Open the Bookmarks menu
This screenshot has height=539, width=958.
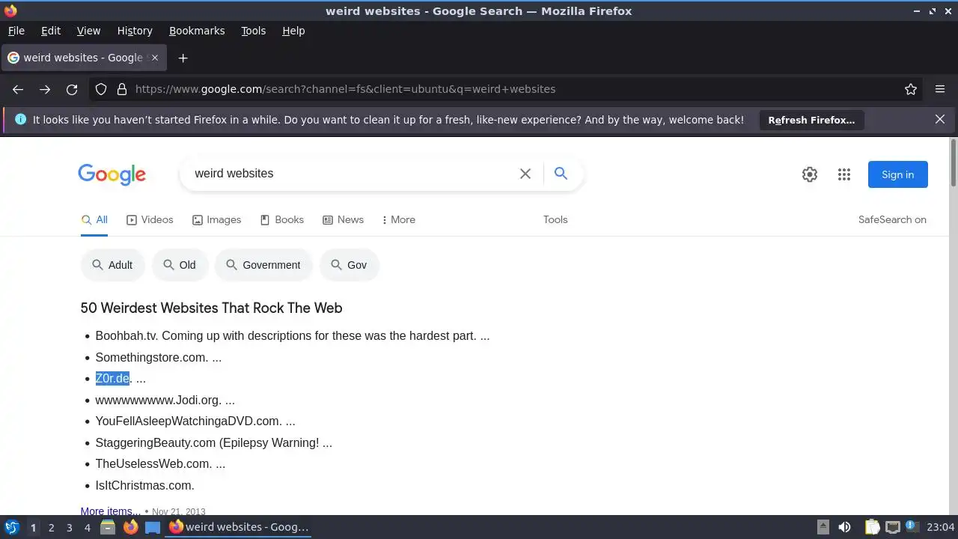[197, 31]
